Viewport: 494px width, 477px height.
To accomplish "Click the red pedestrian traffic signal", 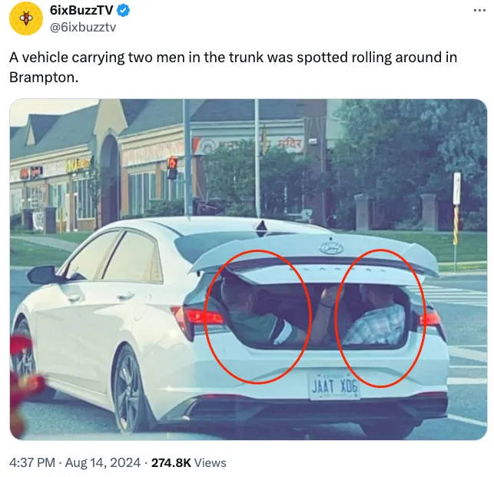I will [x=172, y=167].
